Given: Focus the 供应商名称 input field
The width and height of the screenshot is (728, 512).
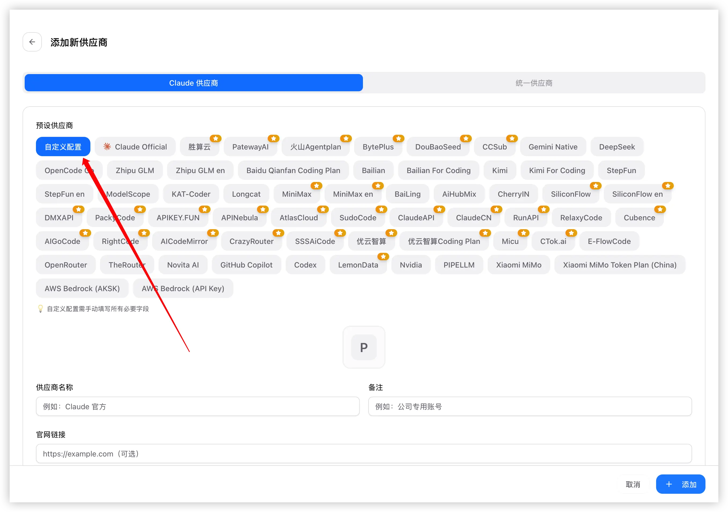Looking at the screenshot, I should click(x=197, y=406).
